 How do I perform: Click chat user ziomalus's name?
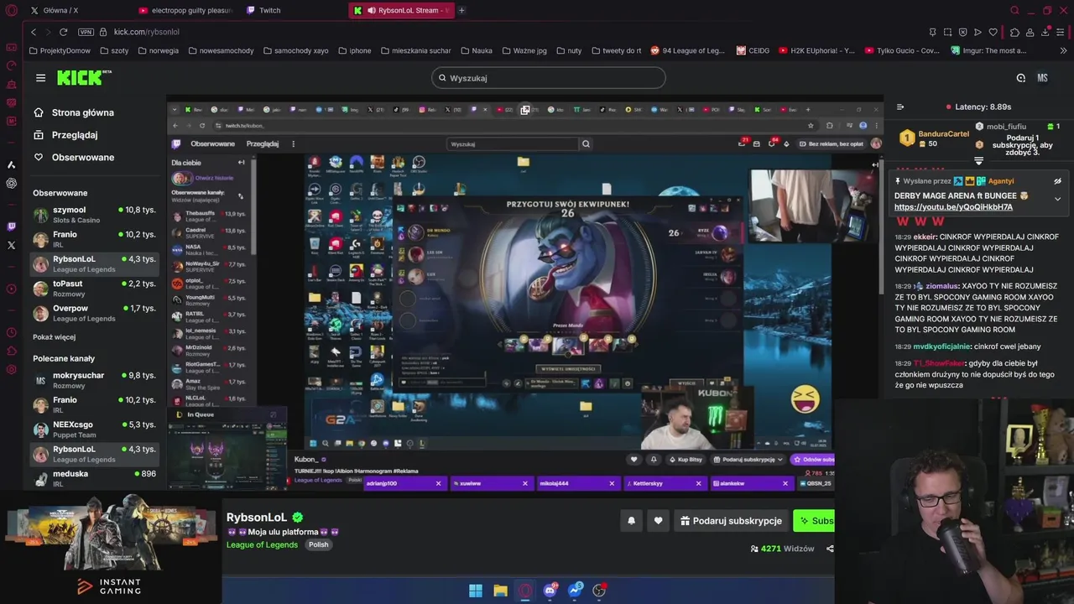941,286
